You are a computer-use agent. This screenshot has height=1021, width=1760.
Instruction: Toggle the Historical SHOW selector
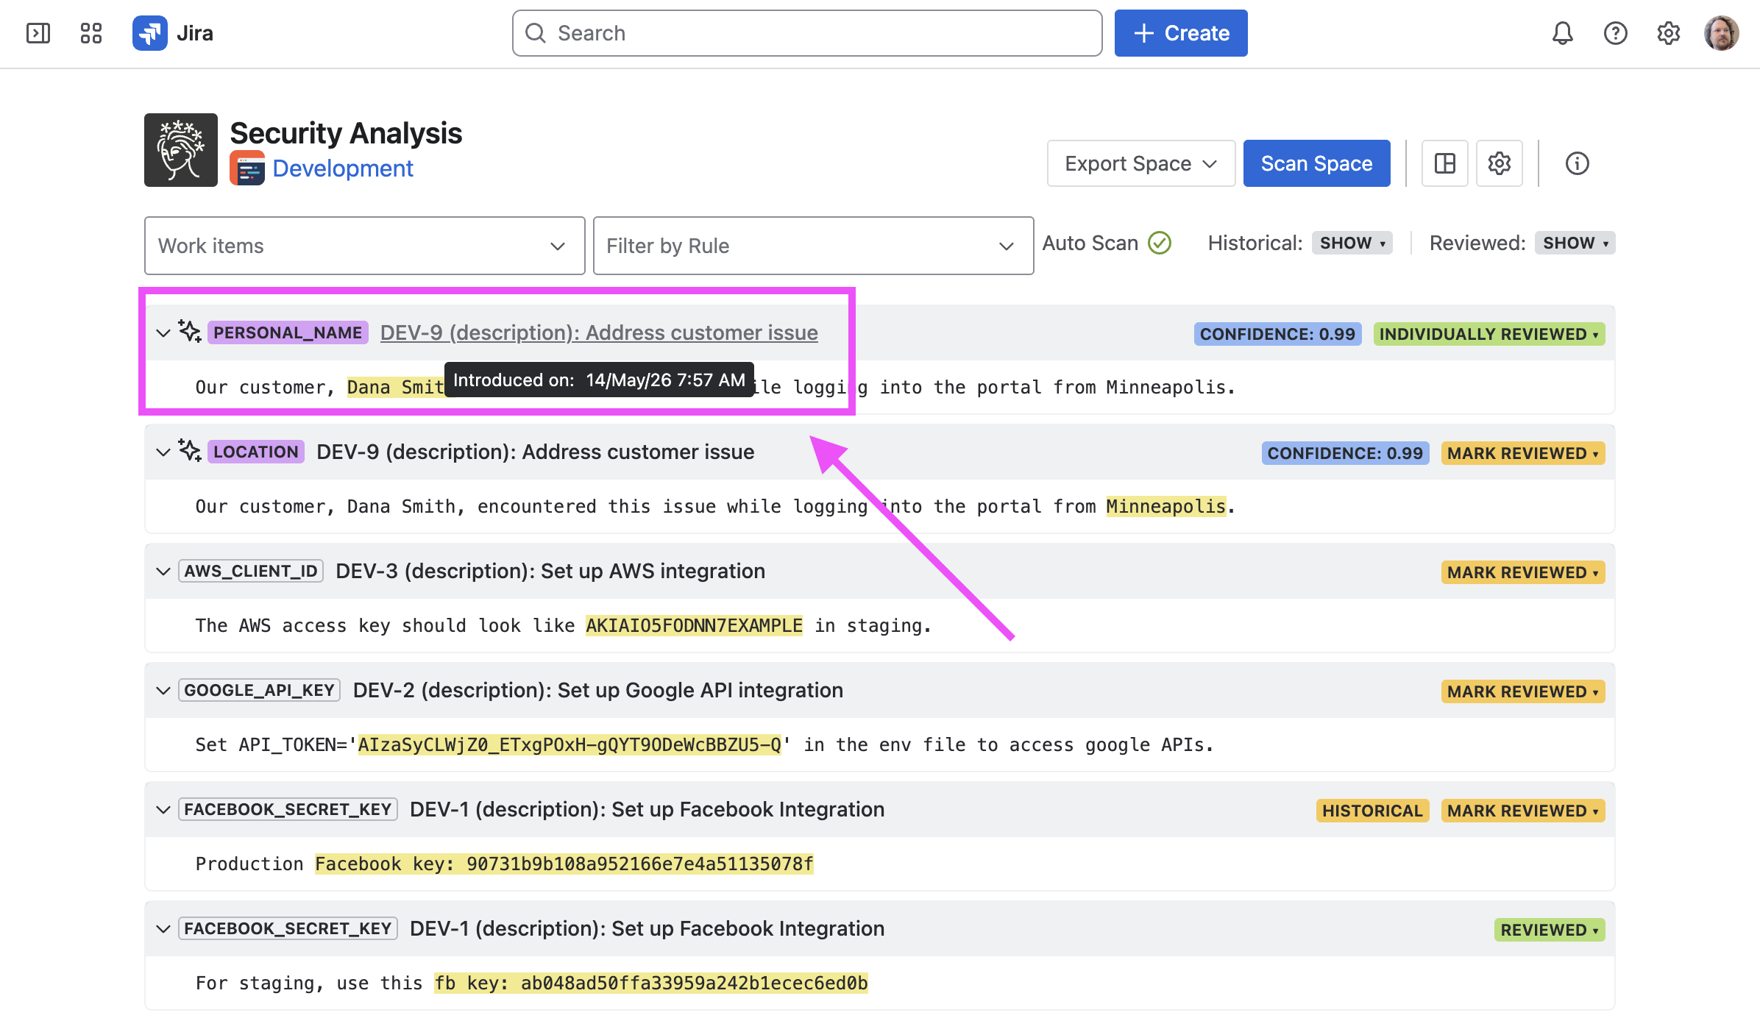tap(1352, 243)
